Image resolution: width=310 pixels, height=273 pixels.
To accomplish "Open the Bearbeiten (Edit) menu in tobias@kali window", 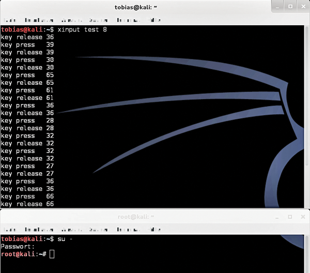I will [39, 20].
